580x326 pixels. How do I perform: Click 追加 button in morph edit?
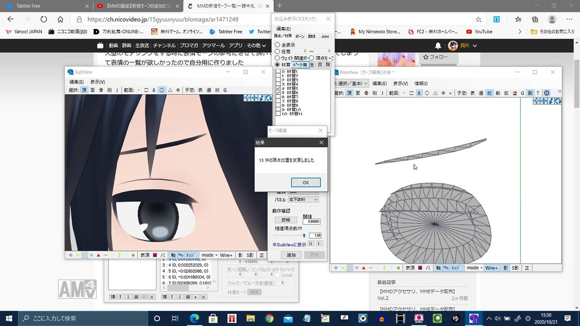point(291,255)
